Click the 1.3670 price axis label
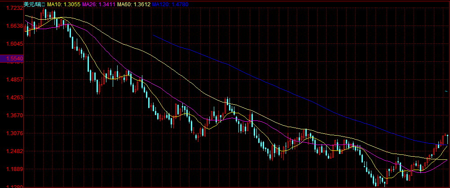 (x=14, y=115)
